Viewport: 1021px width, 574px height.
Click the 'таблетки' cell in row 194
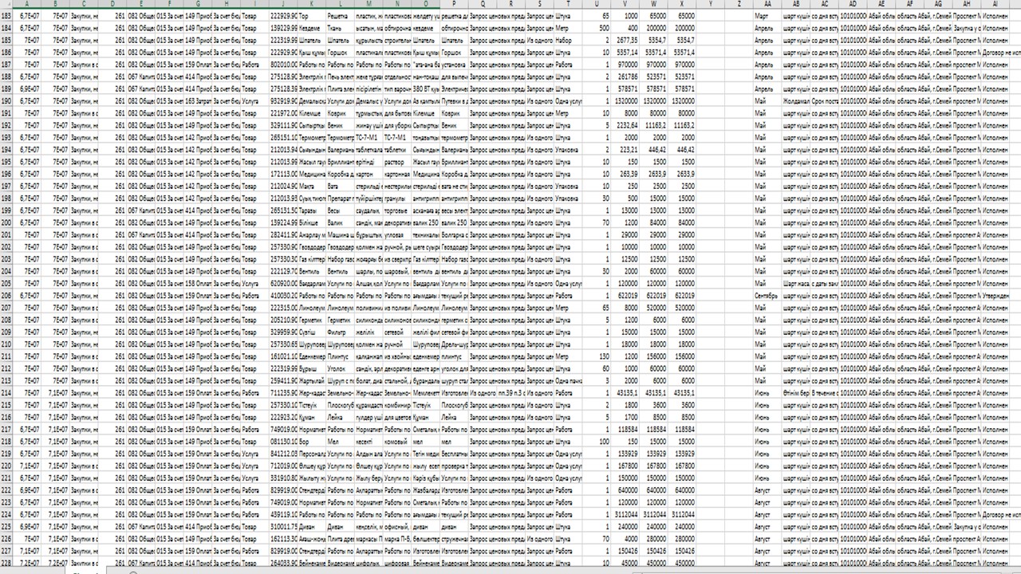[397, 149]
